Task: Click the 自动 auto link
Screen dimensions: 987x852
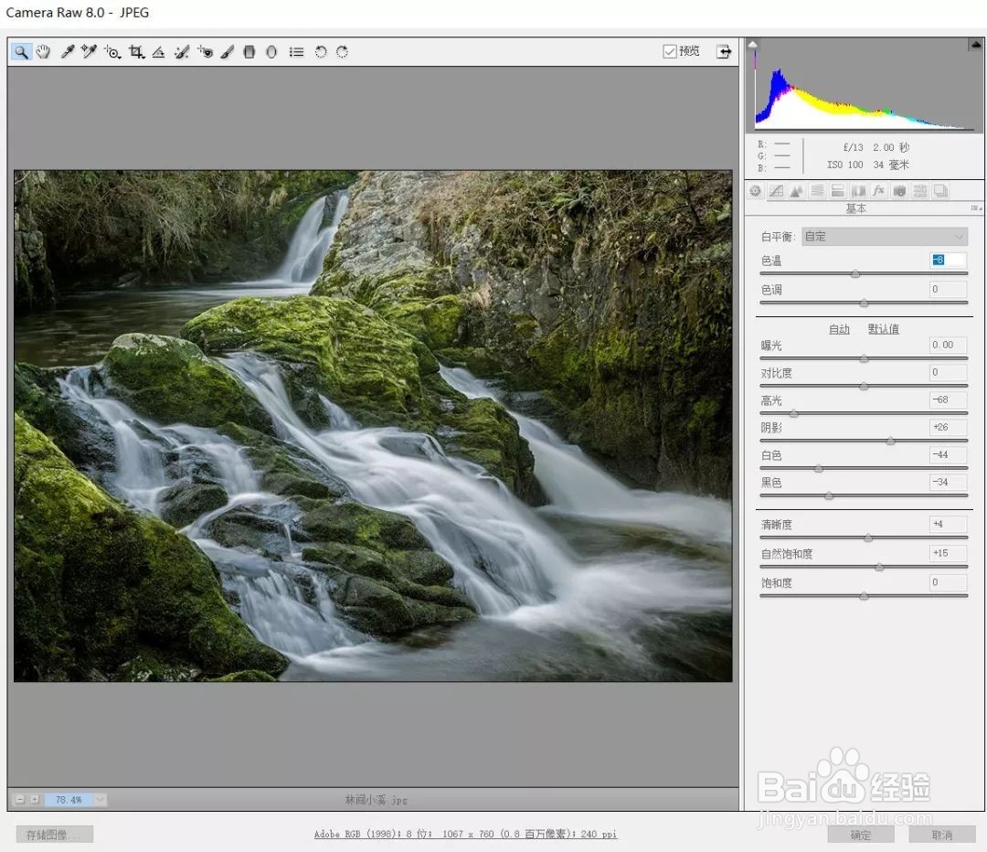Action: [839, 329]
